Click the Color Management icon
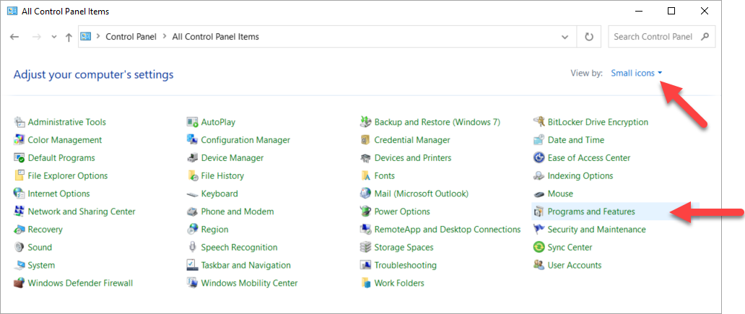 coord(19,141)
